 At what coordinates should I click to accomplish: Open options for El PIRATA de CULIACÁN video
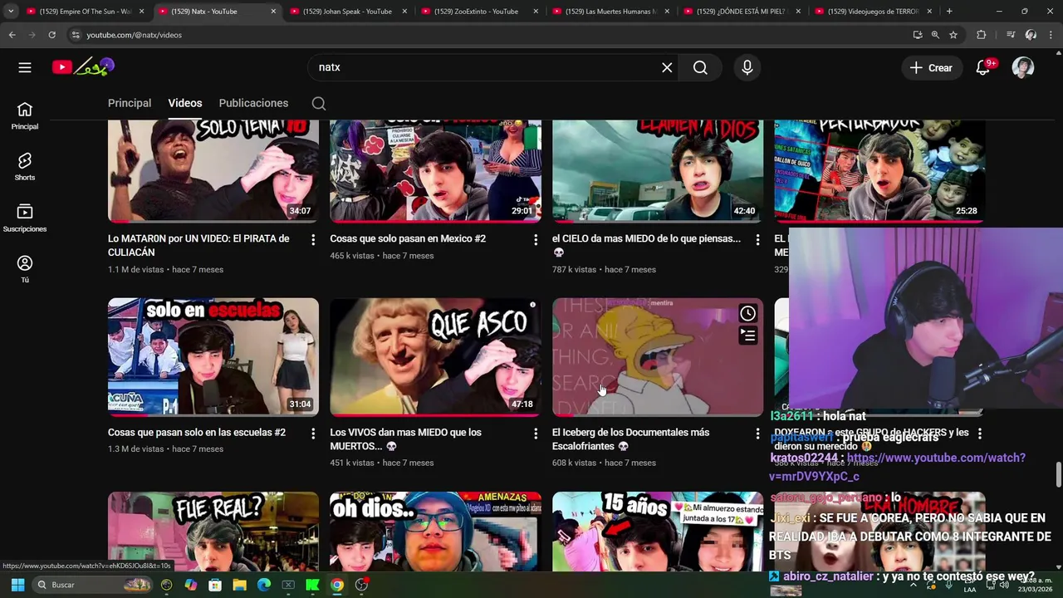click(x=313, y=239)
